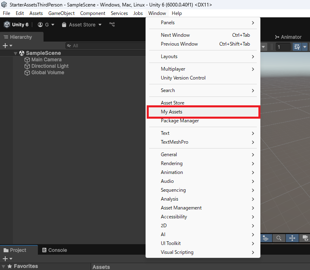Expand the Audio submenu
310x270 pixels.
tap(203, 181)
